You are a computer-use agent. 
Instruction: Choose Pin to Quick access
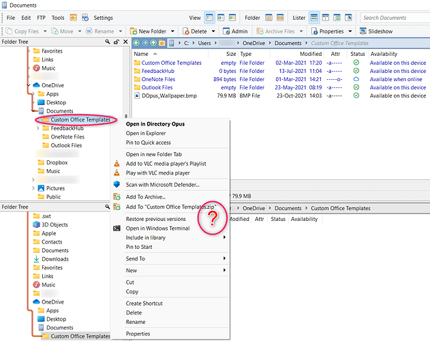click(x=148, y=143)
